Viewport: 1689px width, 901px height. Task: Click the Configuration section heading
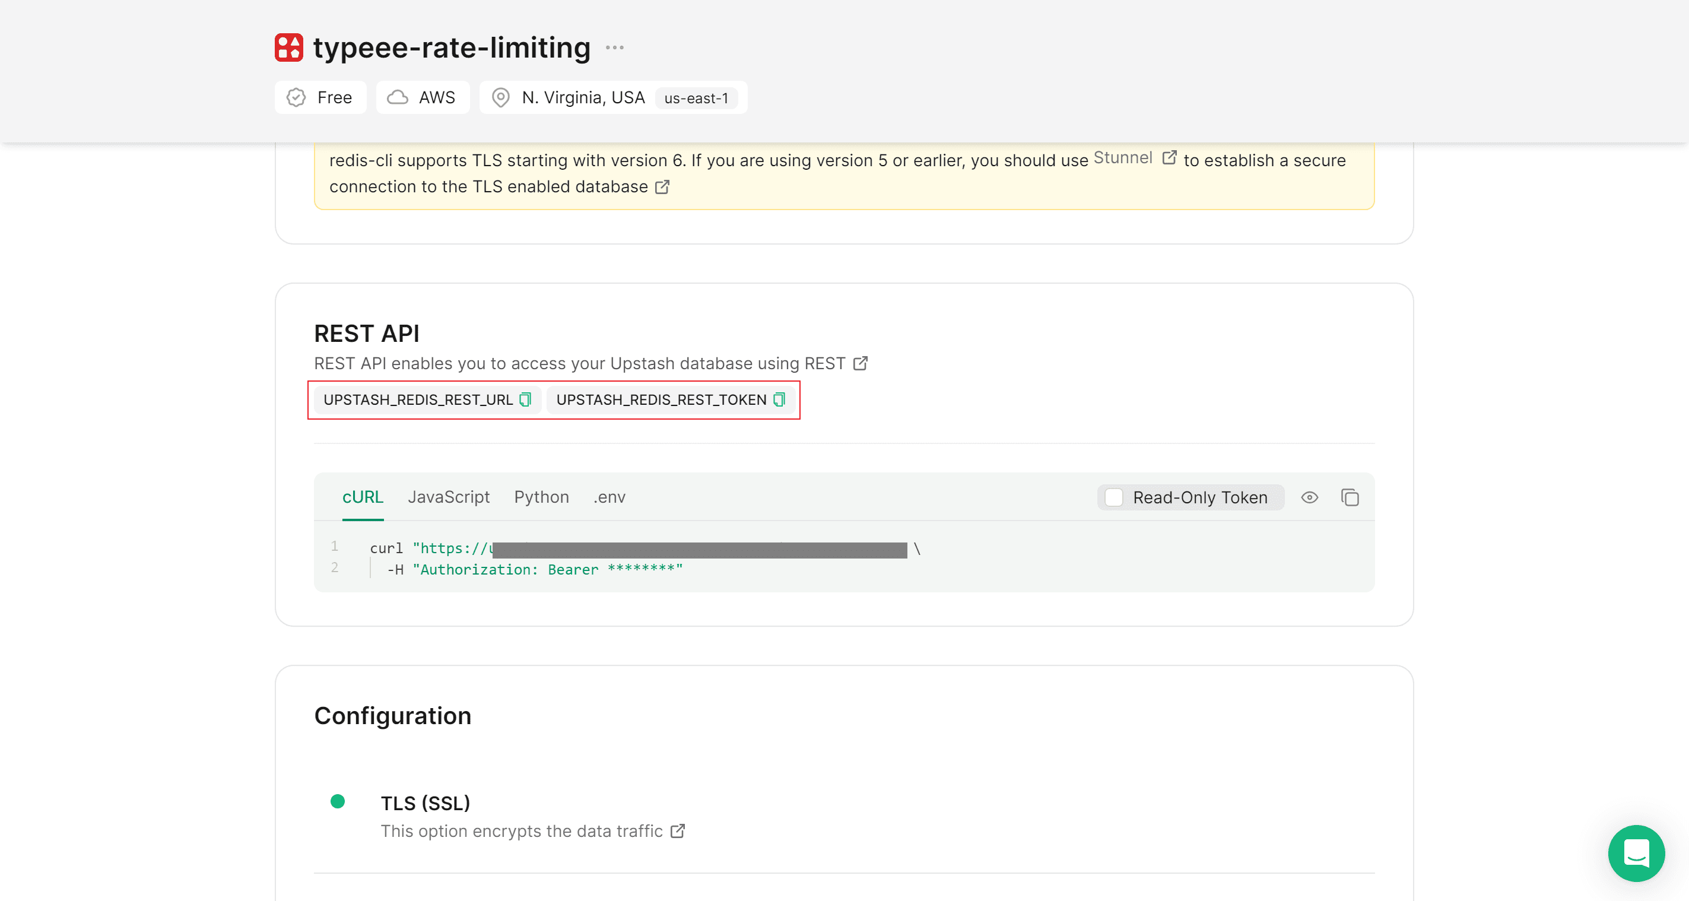393,715
